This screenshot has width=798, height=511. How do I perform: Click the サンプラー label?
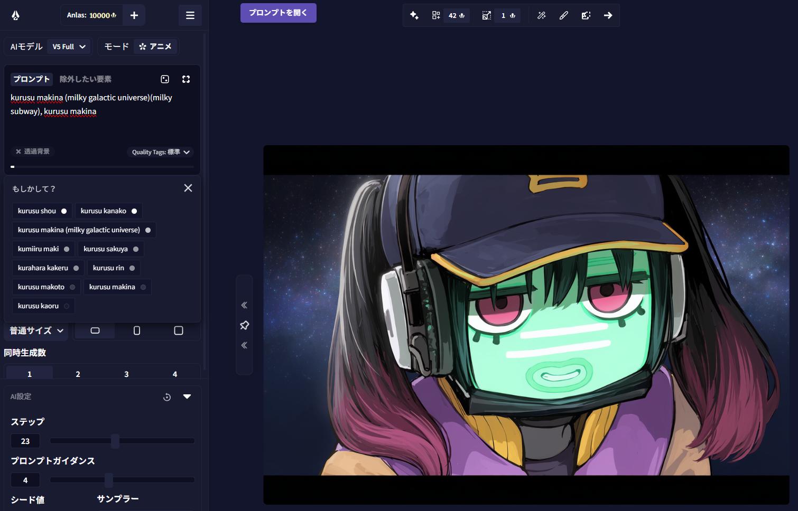tap(118, 499)
